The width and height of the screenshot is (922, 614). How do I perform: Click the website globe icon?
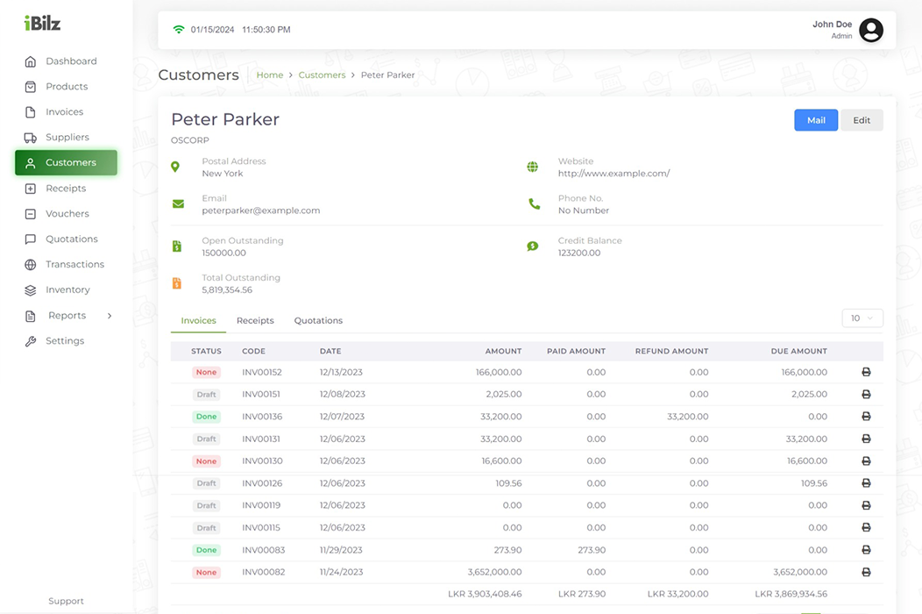[532, 167]
